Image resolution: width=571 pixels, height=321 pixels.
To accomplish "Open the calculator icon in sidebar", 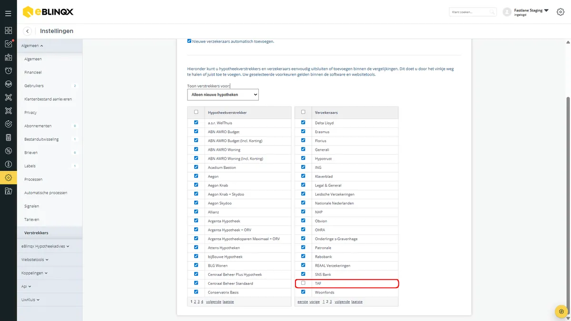I will click(8, 137).
